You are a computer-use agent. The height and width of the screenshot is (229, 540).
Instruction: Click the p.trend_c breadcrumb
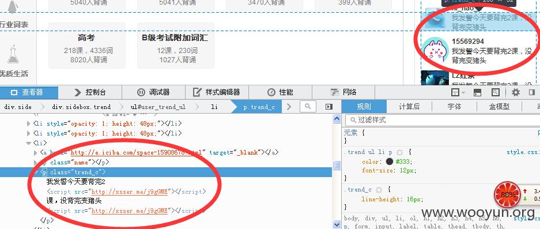click(259, 107)
